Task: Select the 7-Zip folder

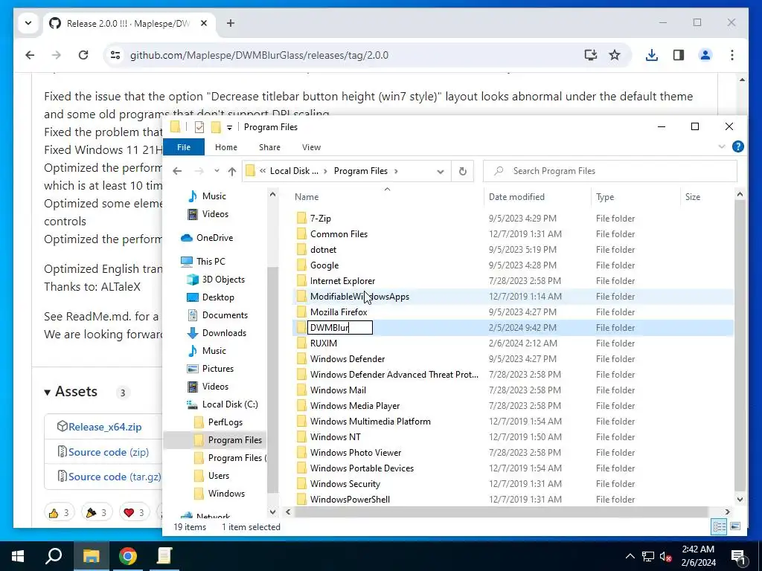Action: pos(320,219)
